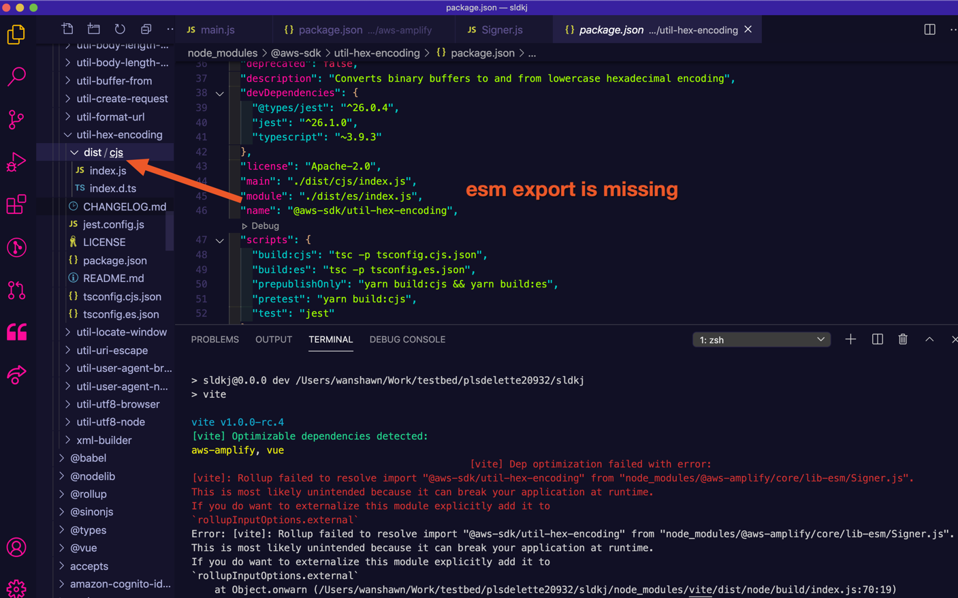
Task: Open the Run and Debug view
Action: [x=16, y=162]
